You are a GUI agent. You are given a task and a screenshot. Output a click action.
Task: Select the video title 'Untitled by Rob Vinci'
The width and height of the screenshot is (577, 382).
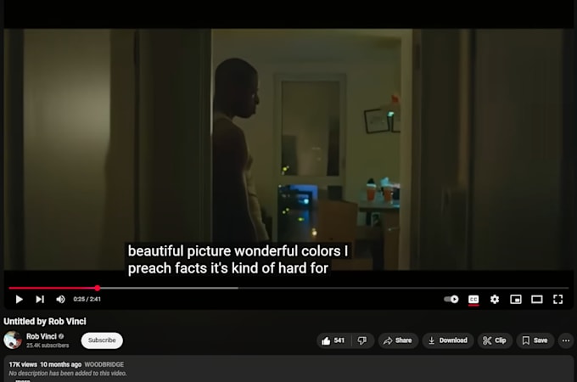click(45, 321)
